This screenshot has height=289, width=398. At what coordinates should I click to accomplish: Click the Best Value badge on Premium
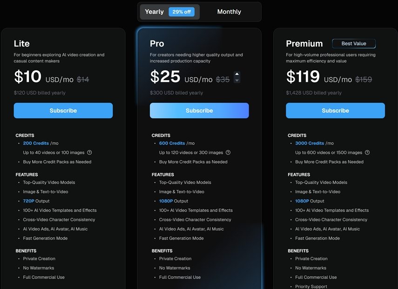point(354,43)
